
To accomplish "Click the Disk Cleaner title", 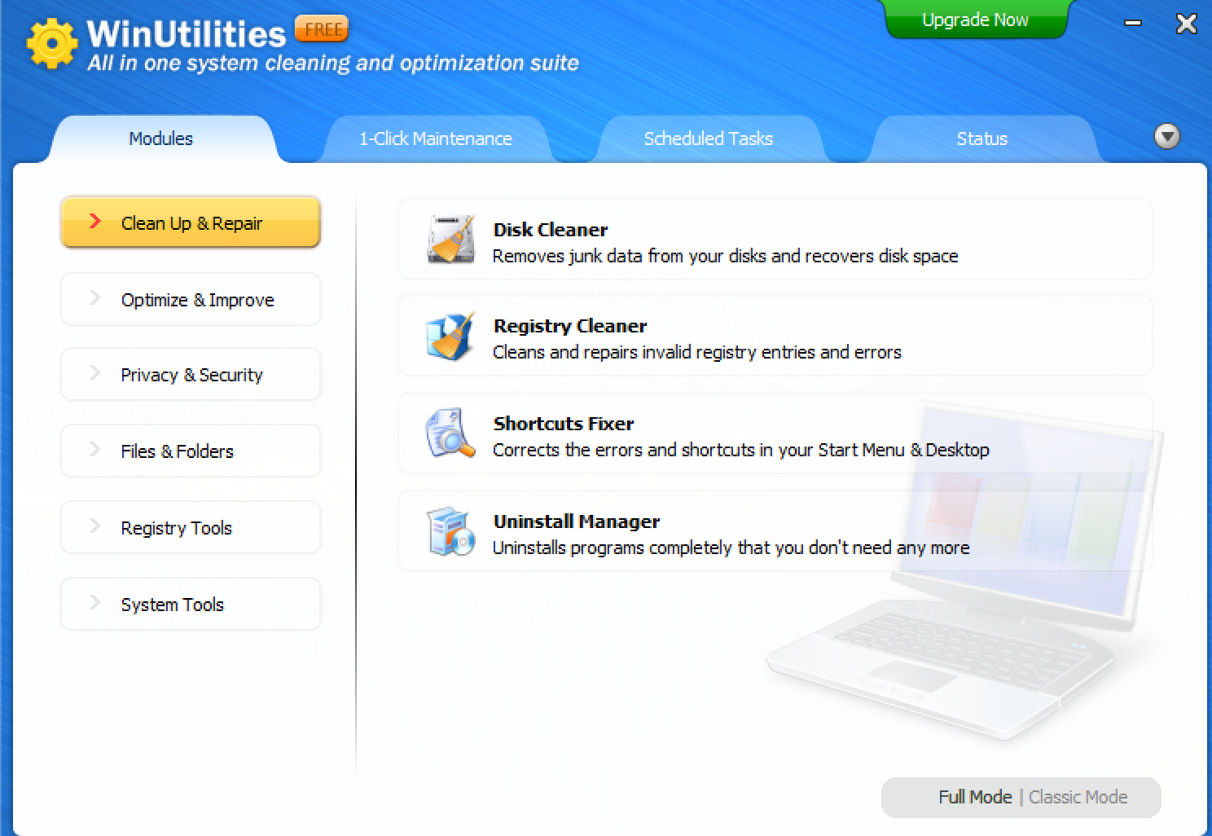I will click(551, 230).
